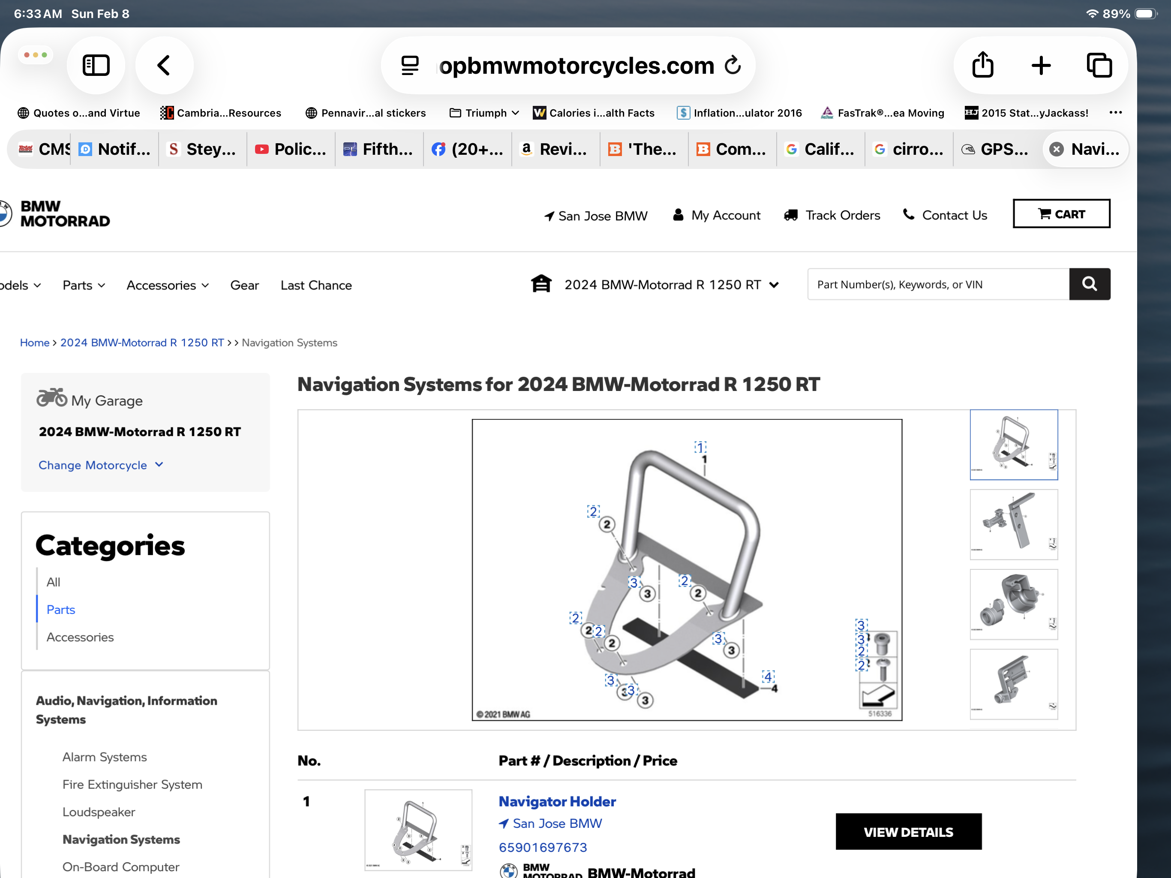Select the fourth diagram thumbnail
The height and width of the screenshot is (878, 1171).
click(1014, 684)
